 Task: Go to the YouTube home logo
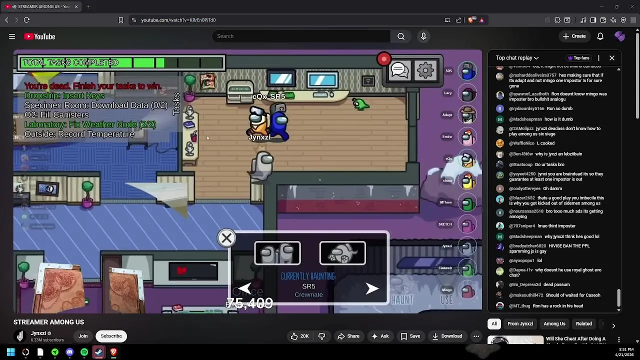click(39, 36)
